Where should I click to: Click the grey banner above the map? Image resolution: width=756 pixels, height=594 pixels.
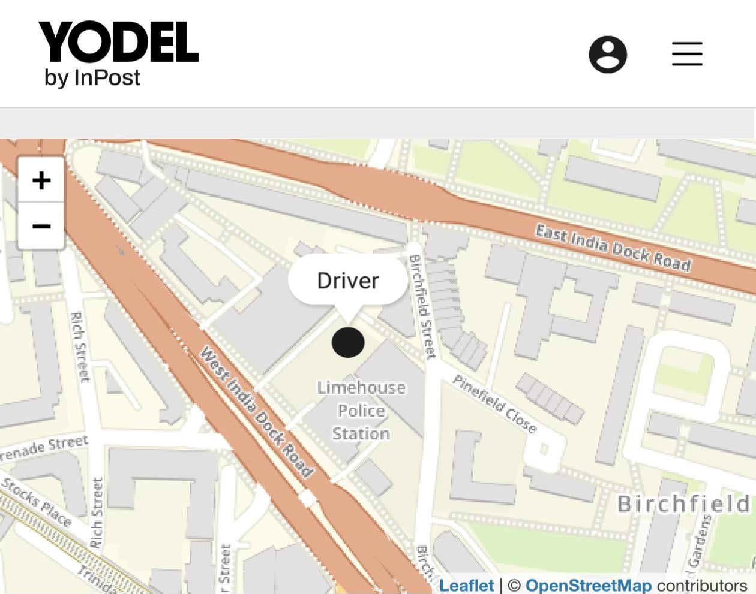[378, 123]
